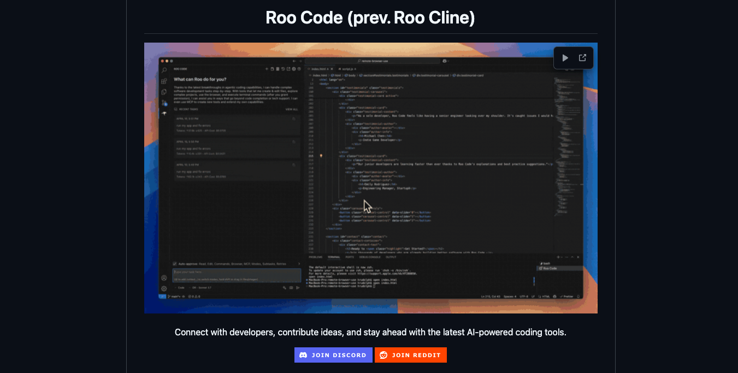Expand the Auto-approve options chevron

coord(299,264)
